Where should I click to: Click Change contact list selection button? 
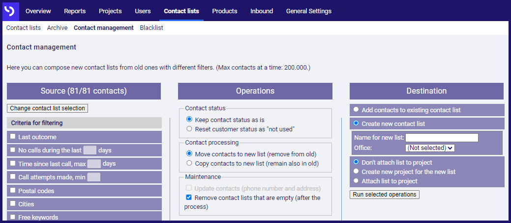pos(48,108)
